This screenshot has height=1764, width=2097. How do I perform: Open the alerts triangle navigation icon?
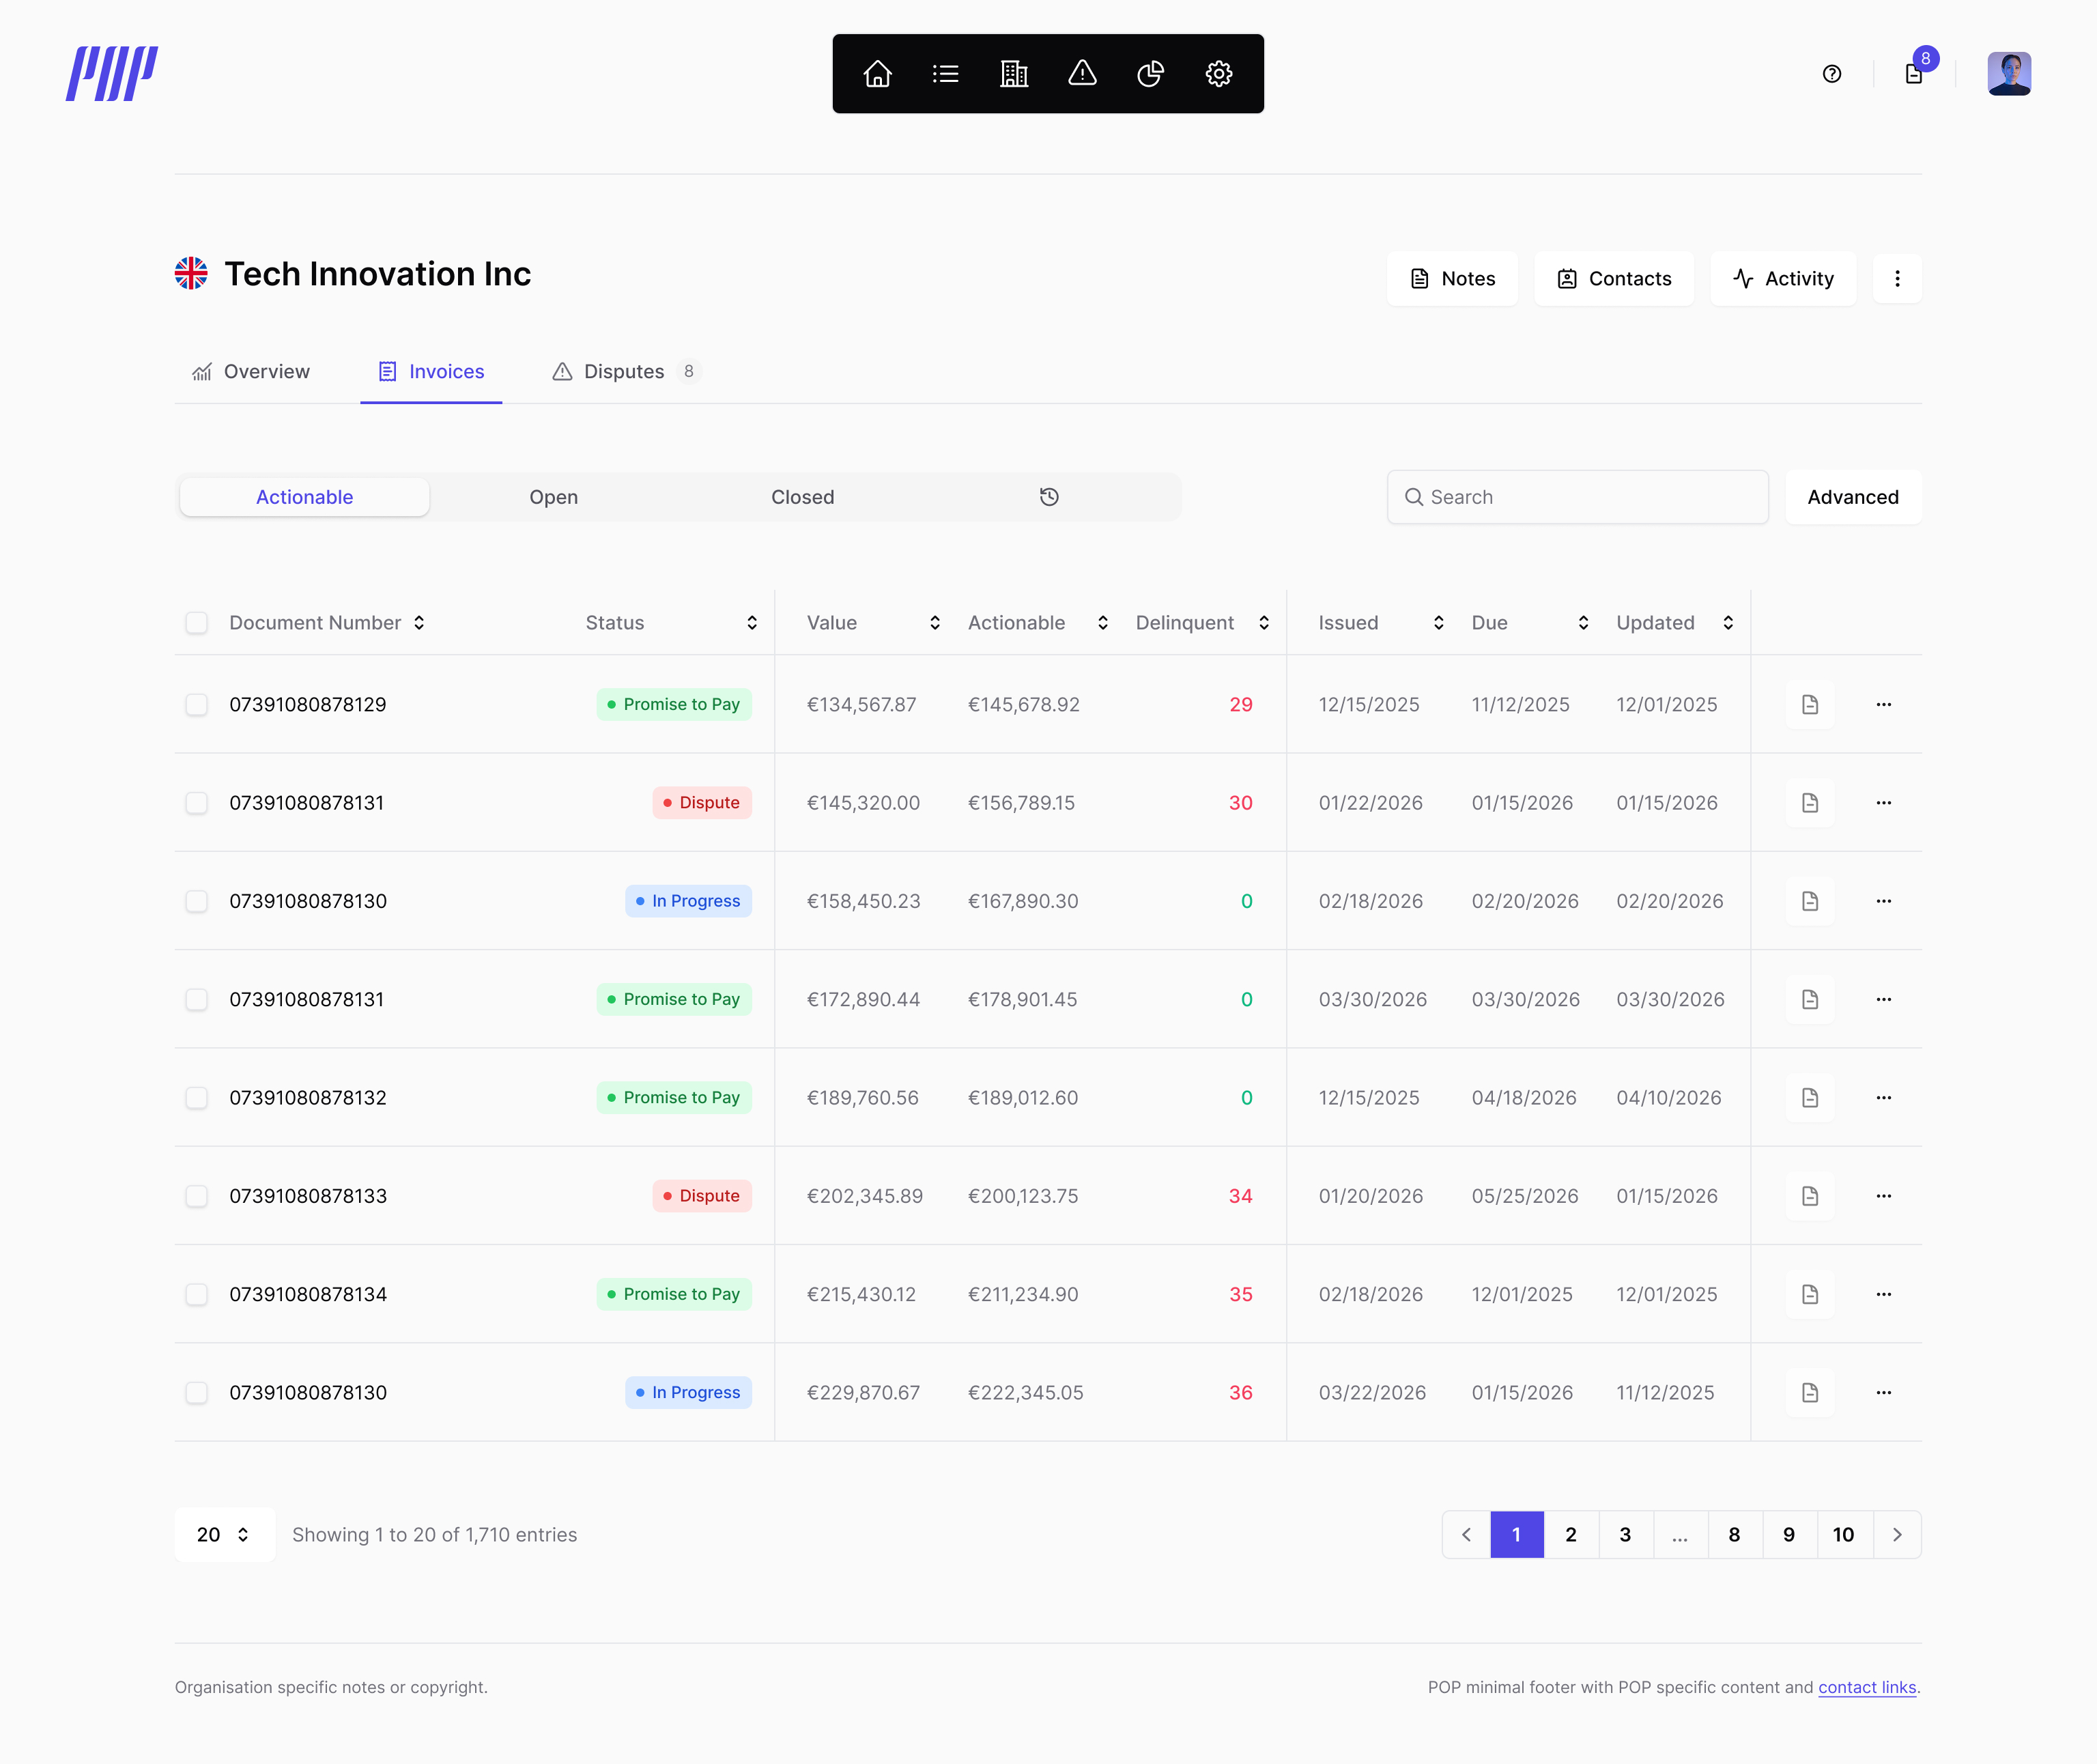point(1082,74)
